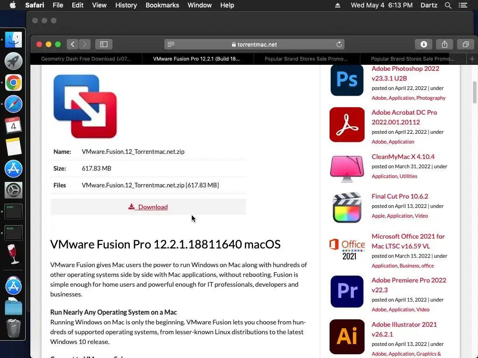478x358 pixels.
Task: Open the Final Cut Pro clapperboard icon
Action: coord(347,207)
